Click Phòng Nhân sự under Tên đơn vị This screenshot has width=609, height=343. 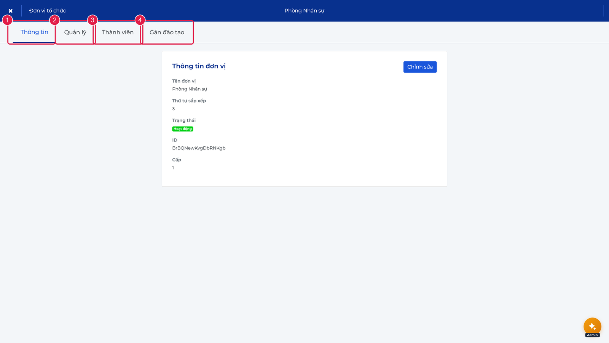click(x=190, y=89)
